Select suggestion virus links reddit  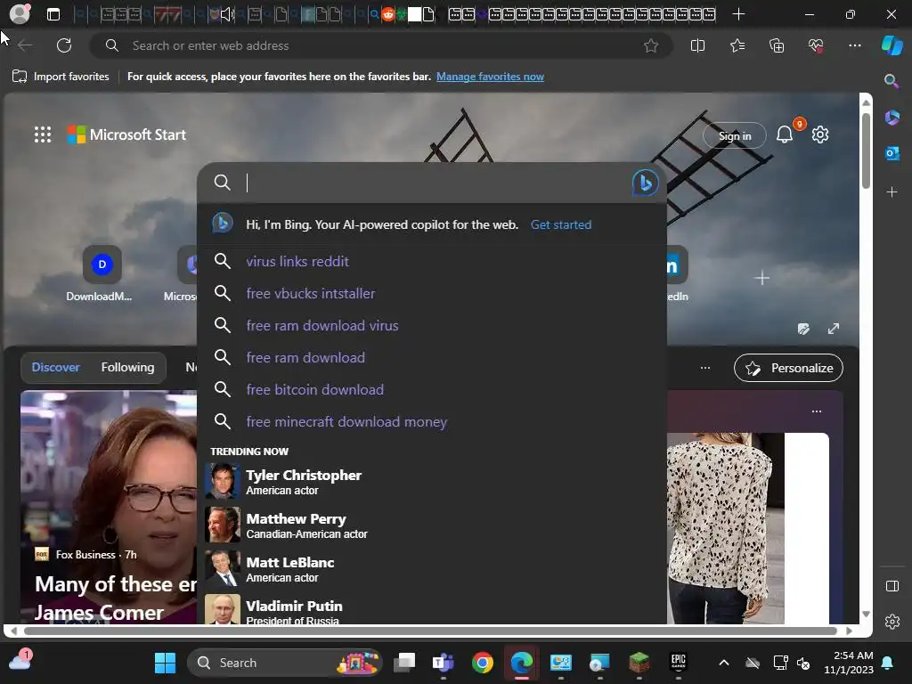coord(432,261)
